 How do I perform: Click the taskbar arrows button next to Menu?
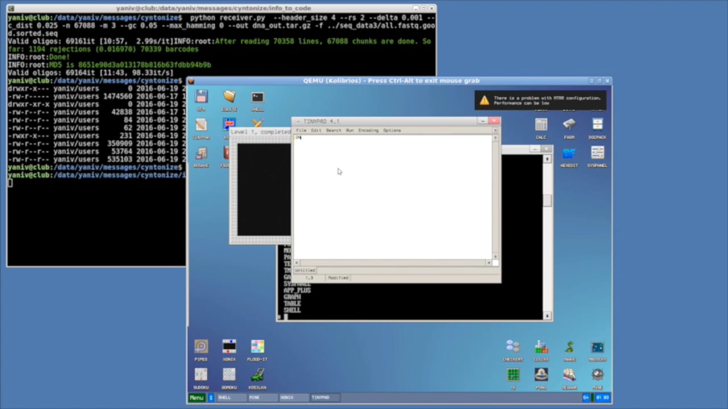(210, 398)
